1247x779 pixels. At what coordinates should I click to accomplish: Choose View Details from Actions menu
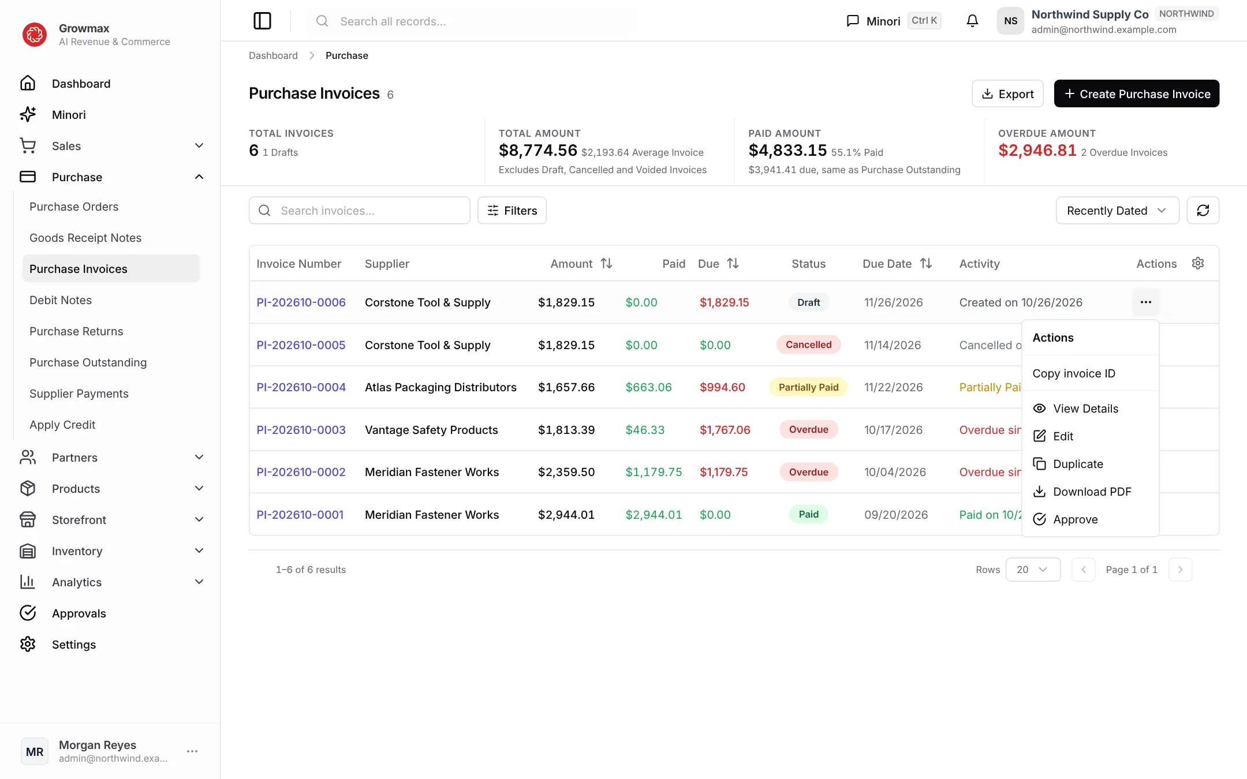tap(1090, 408)
